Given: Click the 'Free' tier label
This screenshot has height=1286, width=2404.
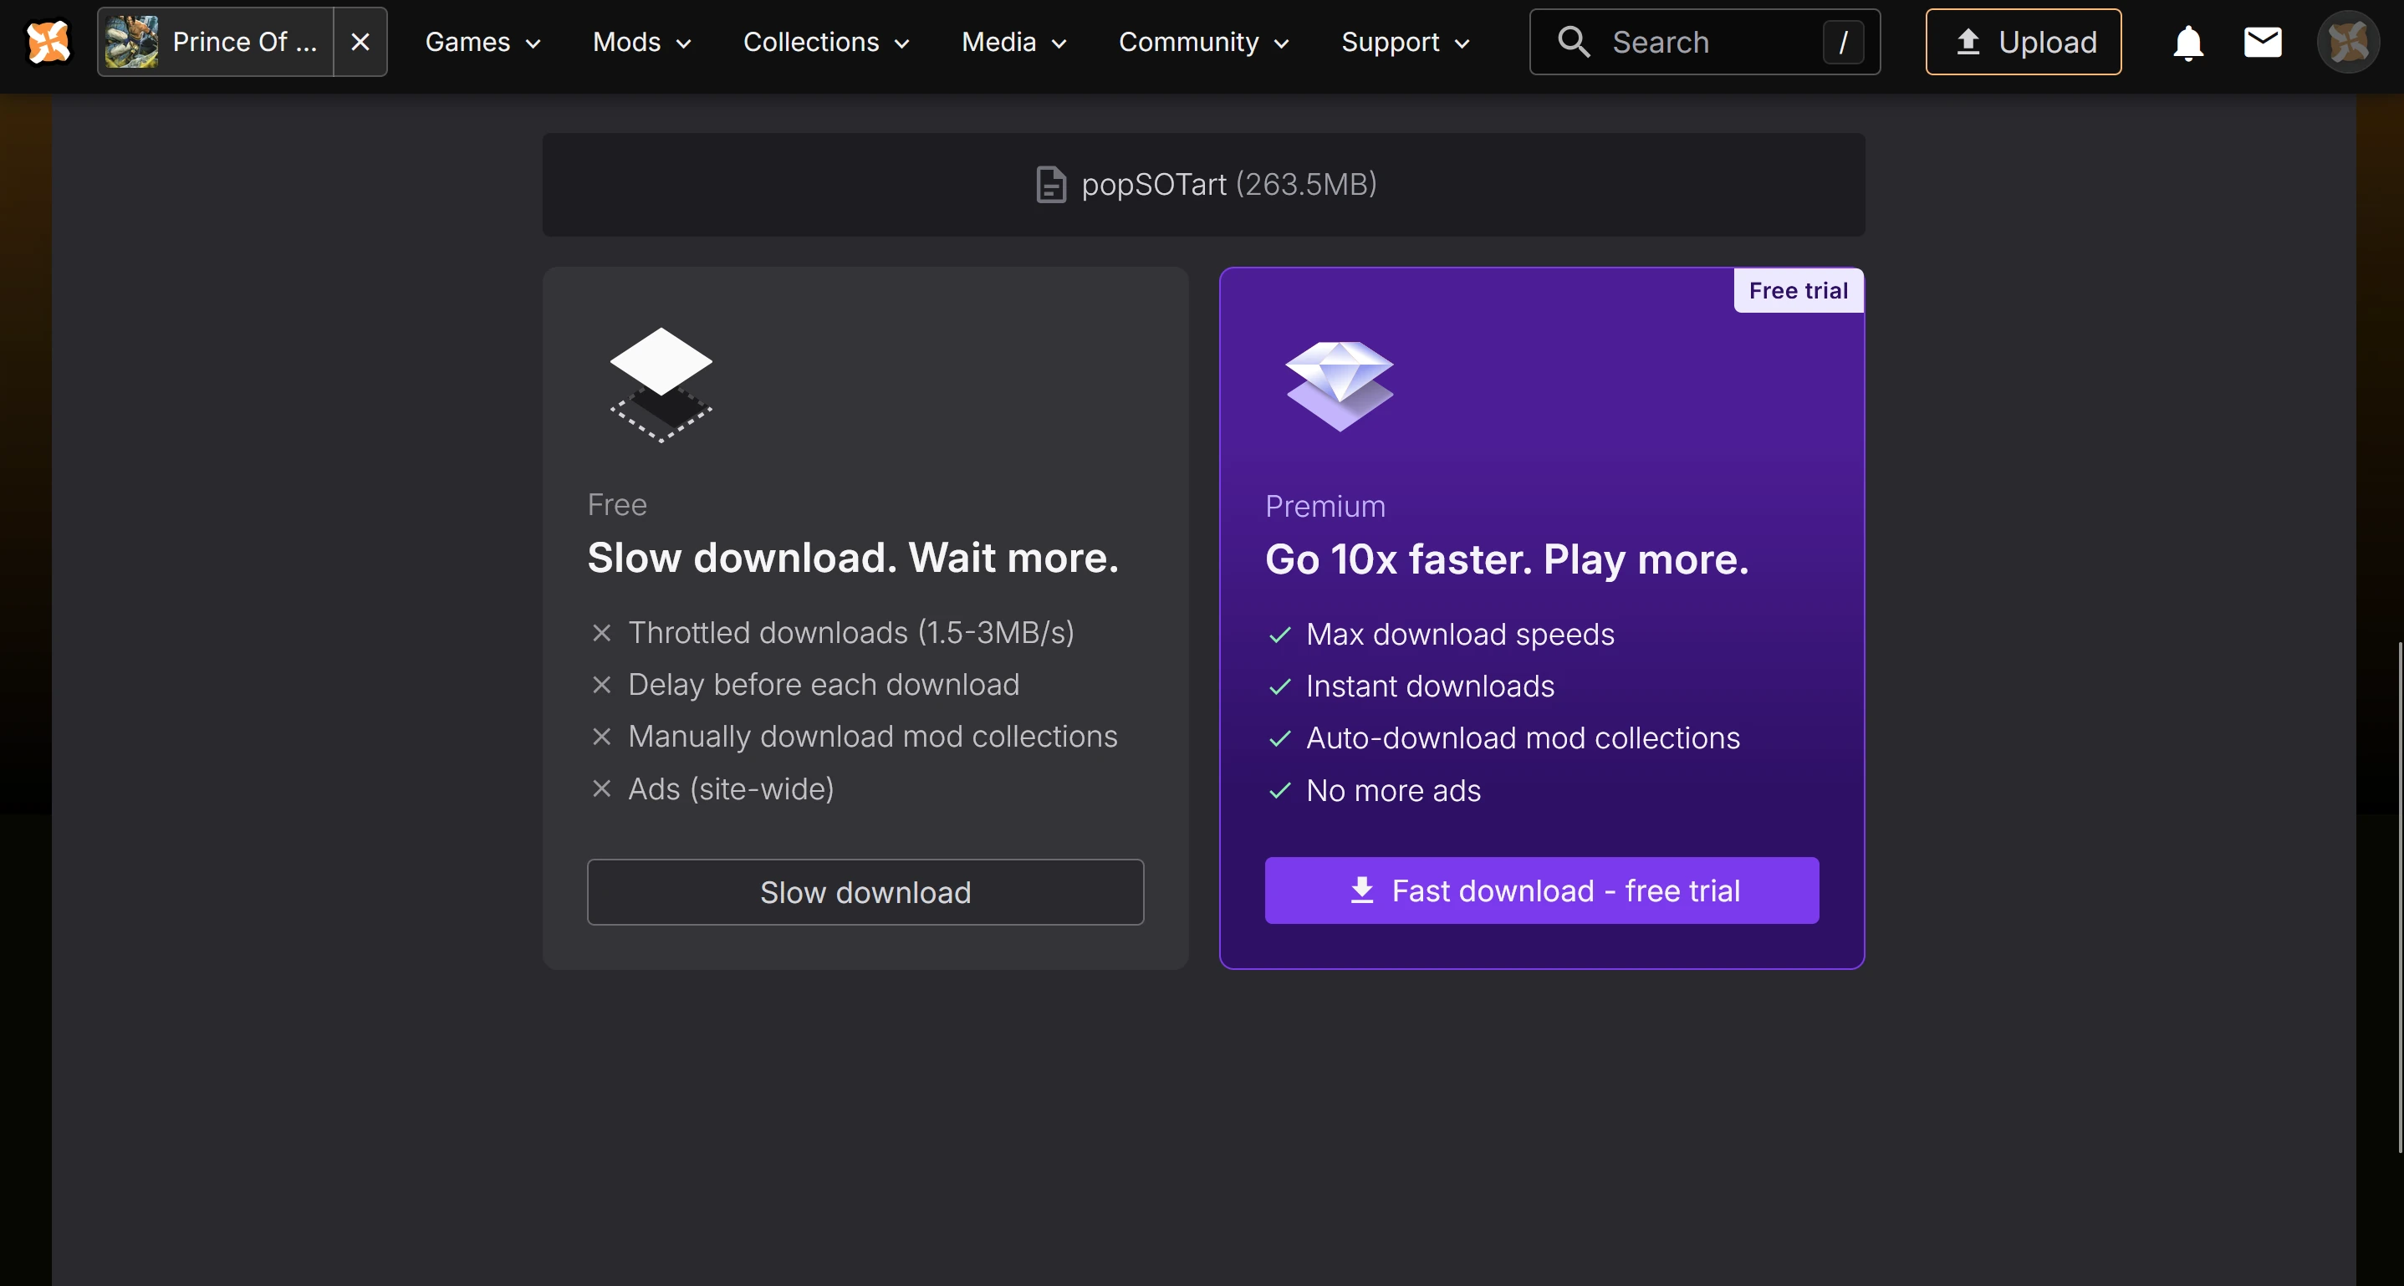Looking at the screenshot, I should click(x=617, y=505).
